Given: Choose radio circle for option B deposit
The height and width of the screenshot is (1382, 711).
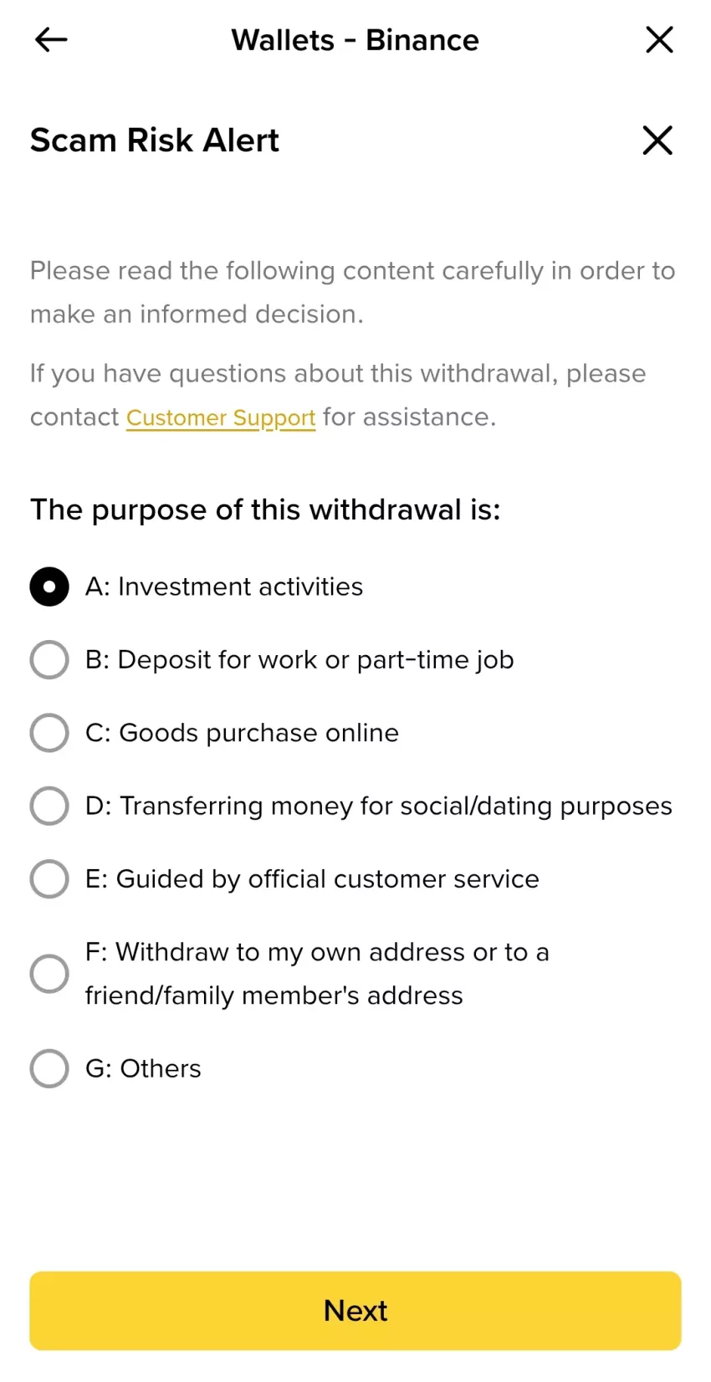Looking at the screenshot, I should (49, 659).
